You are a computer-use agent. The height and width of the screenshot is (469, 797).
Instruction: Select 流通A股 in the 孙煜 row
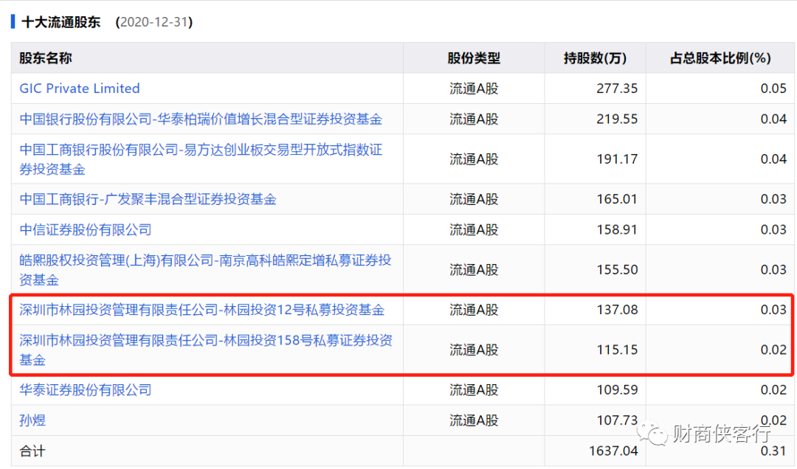(x=474, y=421)
